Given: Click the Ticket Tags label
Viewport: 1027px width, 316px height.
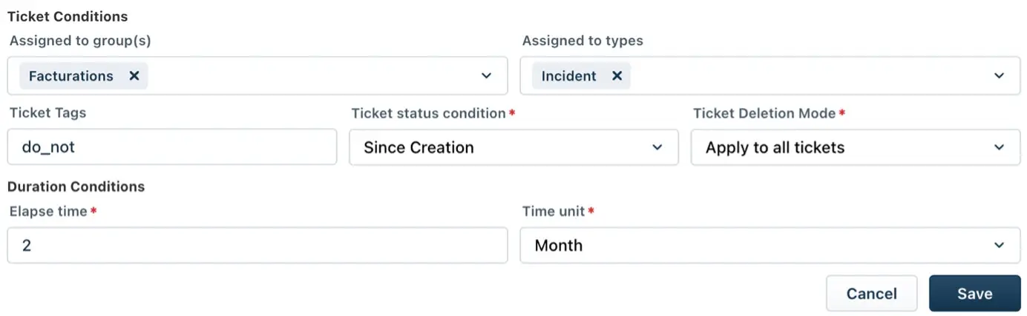Looking at the screenshot, I should 48,113.
